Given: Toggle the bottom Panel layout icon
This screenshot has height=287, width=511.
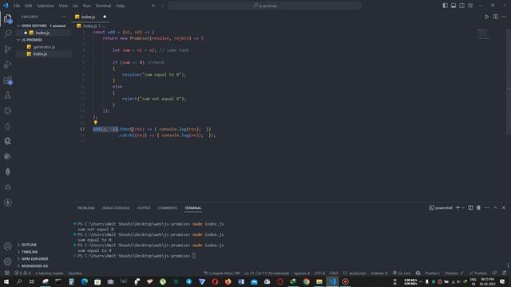Looking at the screenshot, I should [454, 6].
